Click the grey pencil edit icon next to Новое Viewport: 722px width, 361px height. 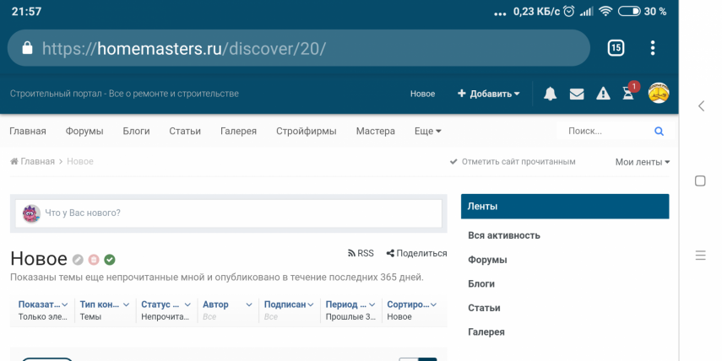tap(78, 260)
